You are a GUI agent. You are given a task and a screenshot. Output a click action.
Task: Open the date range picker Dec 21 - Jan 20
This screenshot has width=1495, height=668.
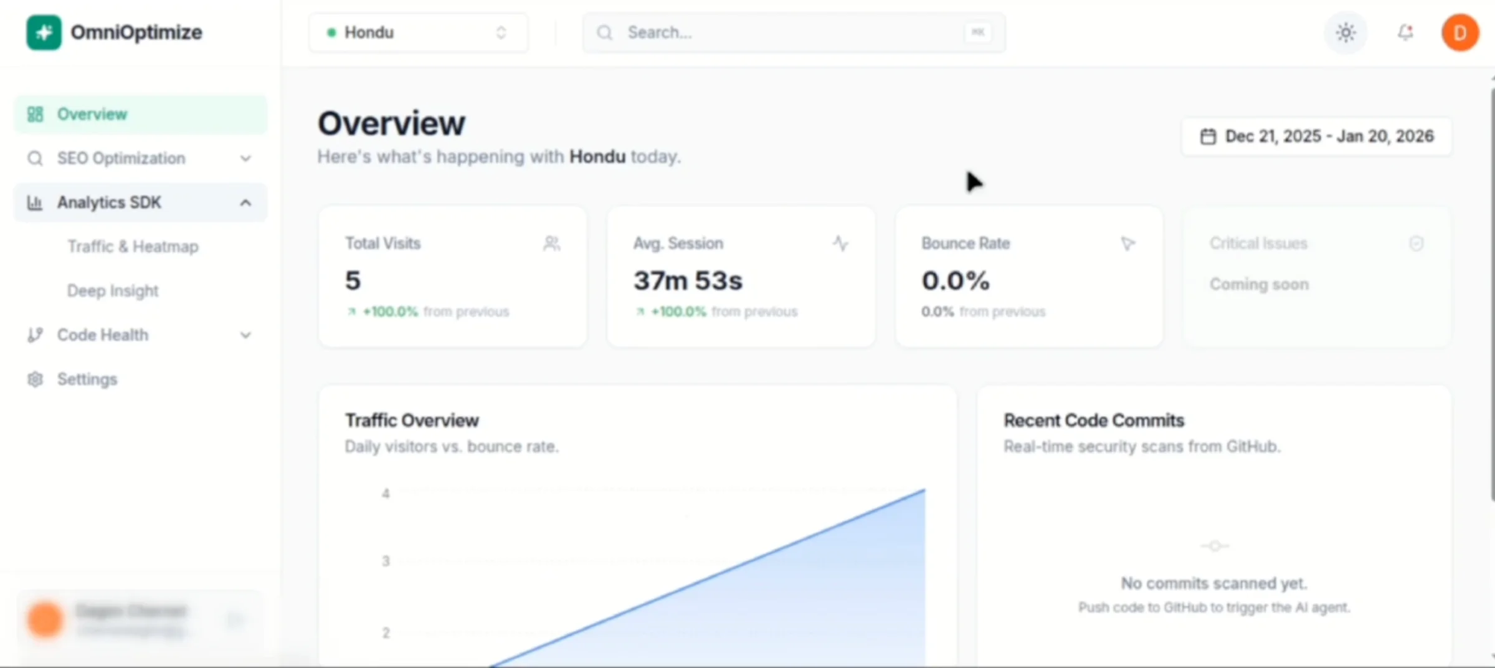(x=1316, y=136)
